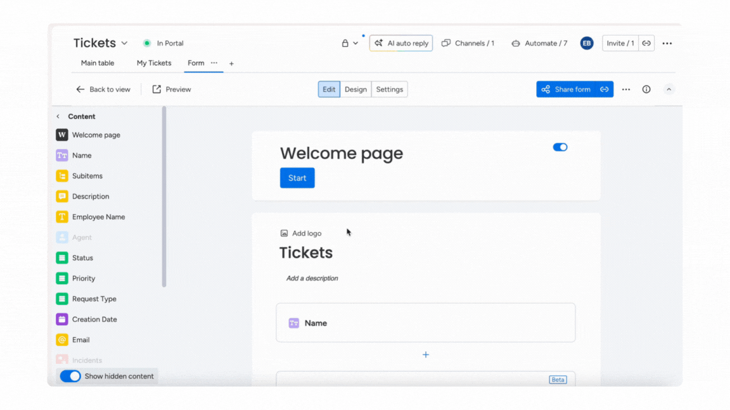Click Invite / 1 button

[620, 43]
